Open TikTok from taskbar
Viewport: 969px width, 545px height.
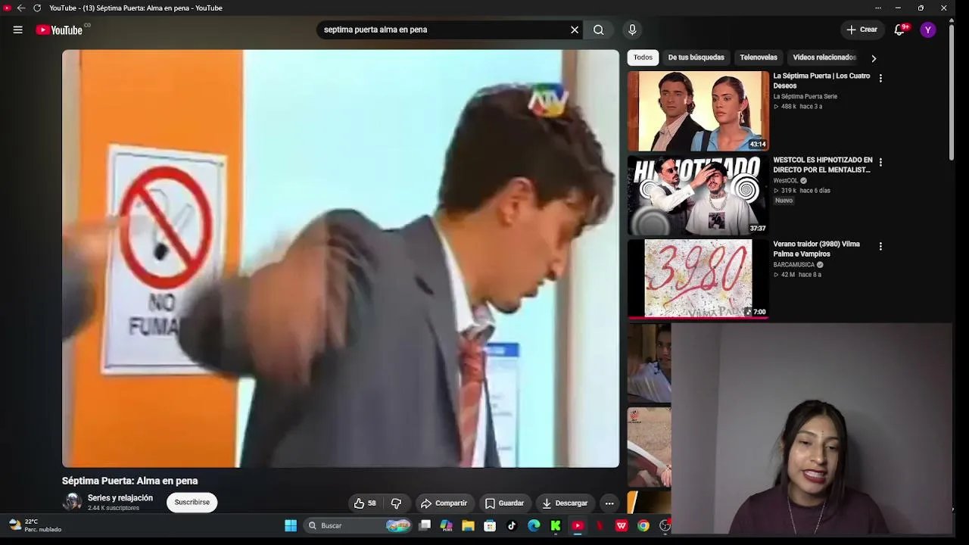pos(512,525)
